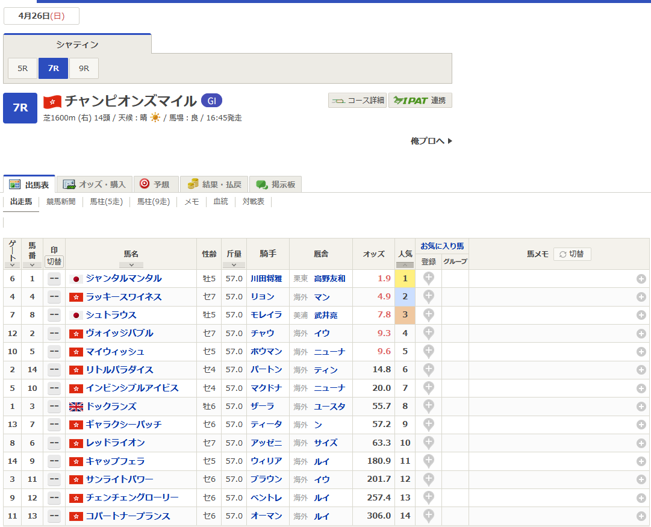Sort table by 人気 column arrow

(x=405, y=265)
